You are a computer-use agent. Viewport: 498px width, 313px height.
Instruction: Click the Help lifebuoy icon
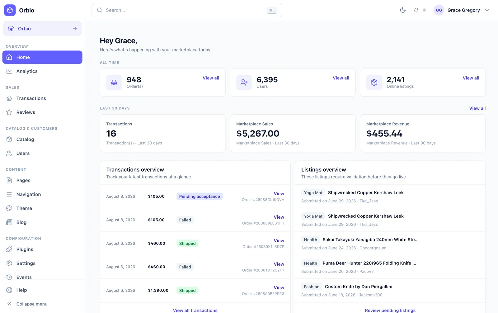[x=9, y=290]
